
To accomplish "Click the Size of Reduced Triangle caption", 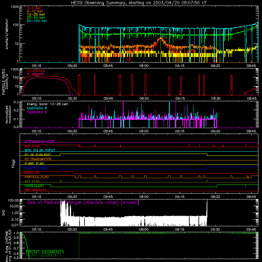I will [x=83, y=202].
